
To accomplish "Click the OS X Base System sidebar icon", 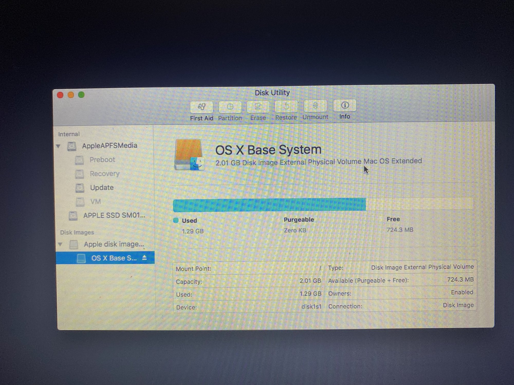I will [81, 258].
